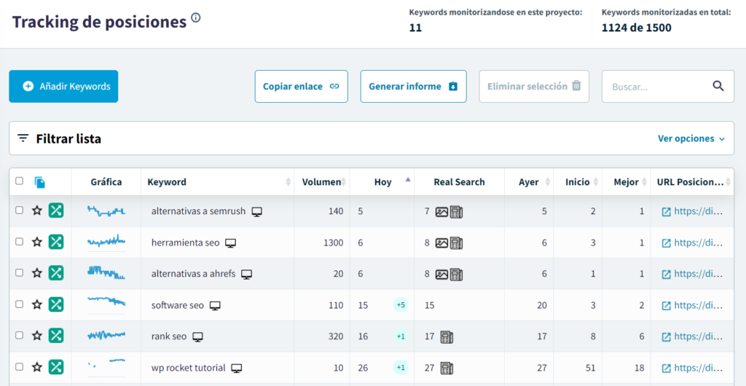Check the box for 'herramienta seo' row
Image resolution: width=746 pixels, height=386 pixels.
coord(20,243)
